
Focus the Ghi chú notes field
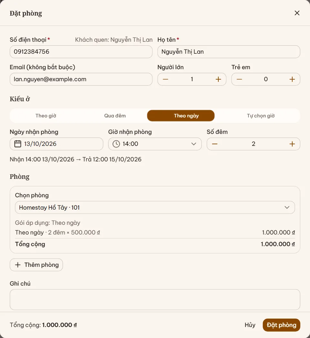click(155, 300)
